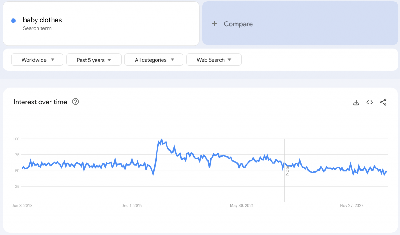Click the "Search term" subtitle text
The width and height of the screenshot is (400, 235).
click(x=37, y=28)
